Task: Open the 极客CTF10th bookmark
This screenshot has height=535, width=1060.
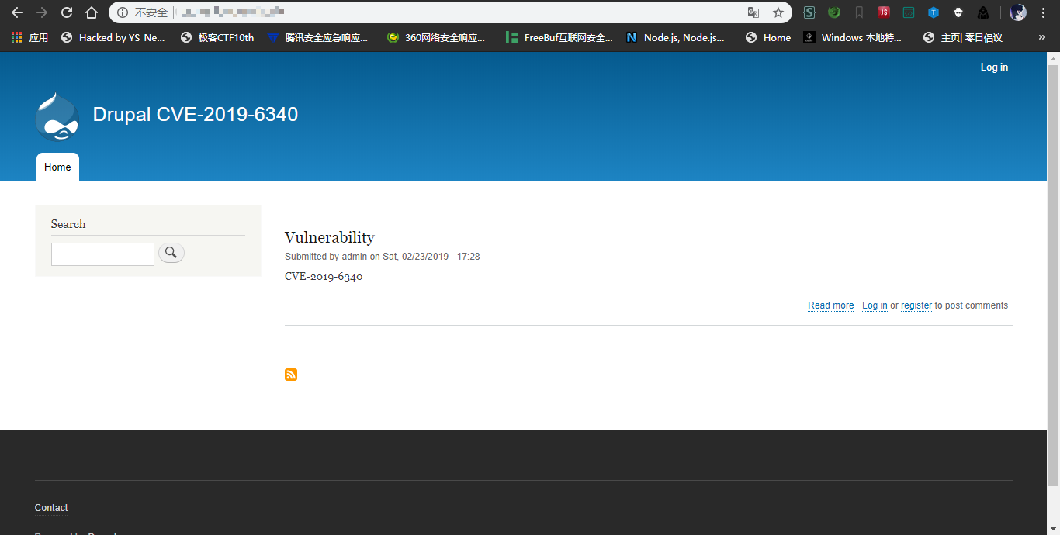Action: [217, 37]
